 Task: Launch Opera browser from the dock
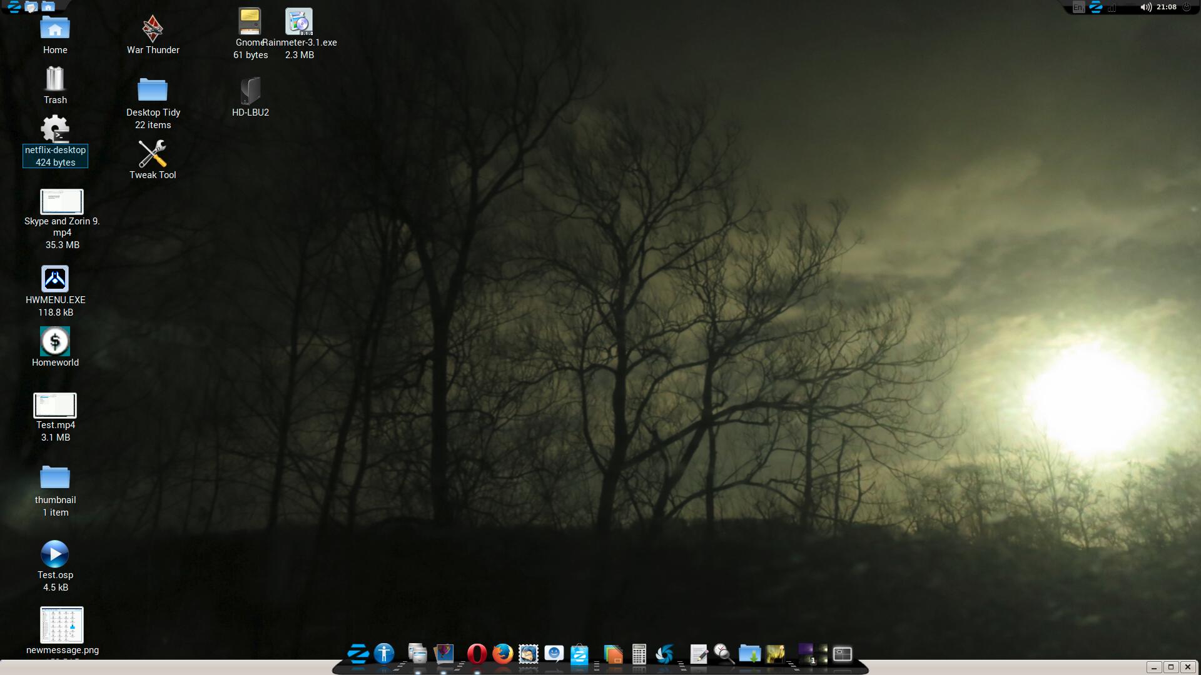pos(477,654)
